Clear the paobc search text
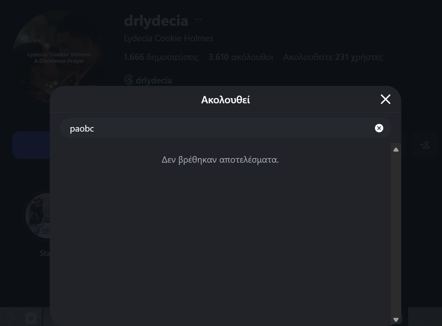Screen dimensions: 442x326 tap(379, 128)
